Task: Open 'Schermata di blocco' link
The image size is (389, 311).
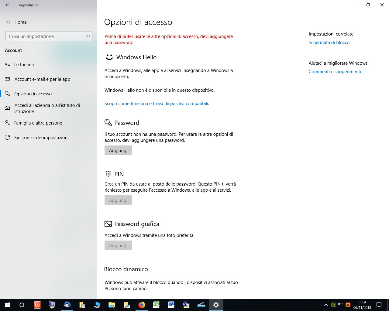Action: click(329, 43)
